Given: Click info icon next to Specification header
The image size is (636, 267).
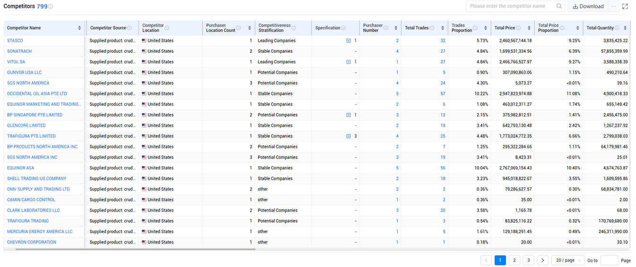Looking at the screenshot, I should 344,28.
